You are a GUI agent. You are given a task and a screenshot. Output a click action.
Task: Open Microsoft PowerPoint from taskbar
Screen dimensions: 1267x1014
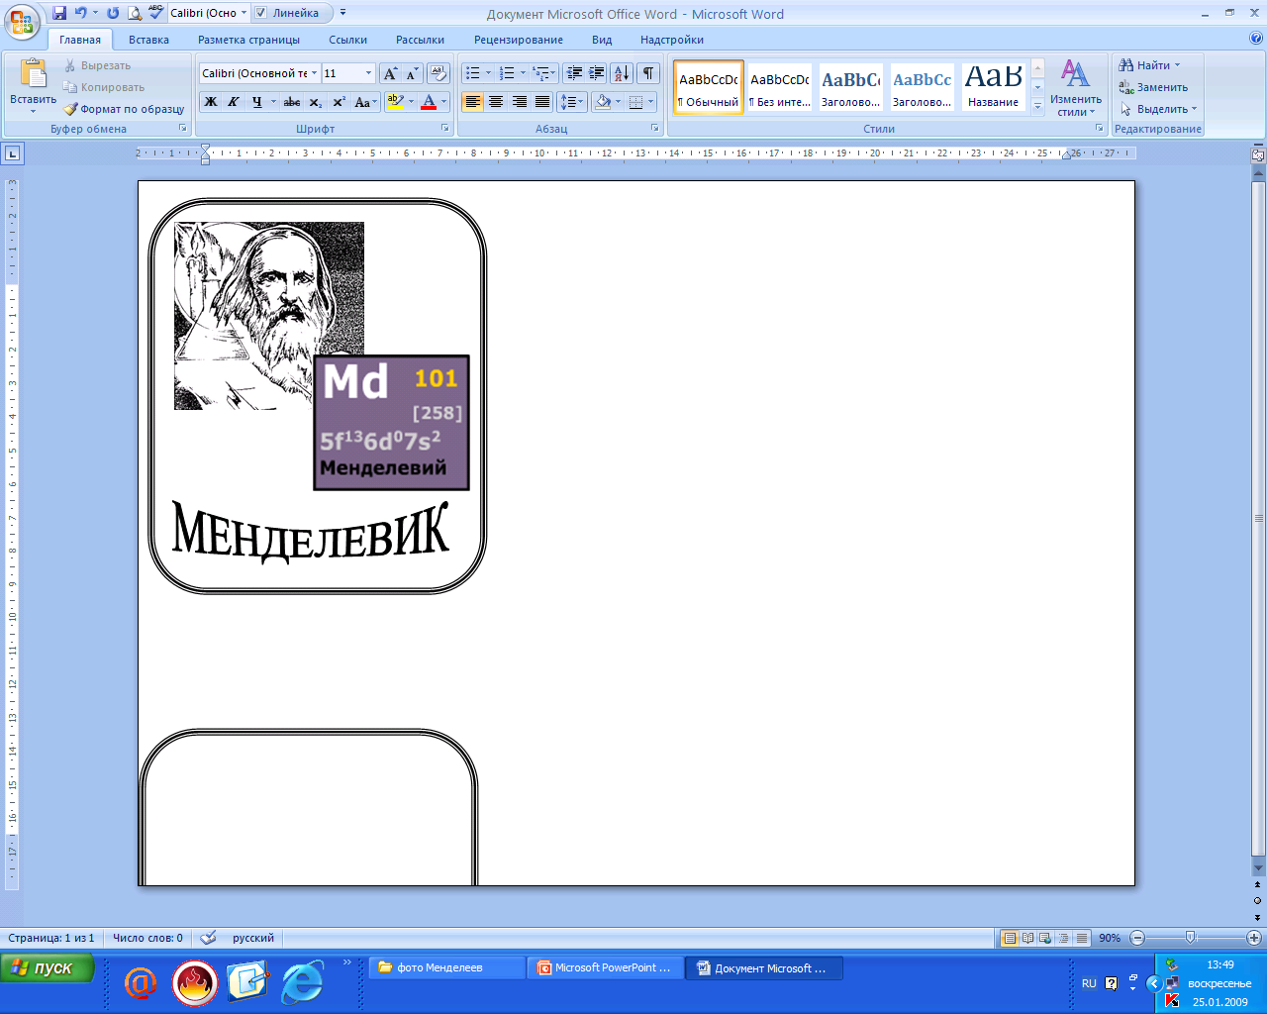point(605,968)
